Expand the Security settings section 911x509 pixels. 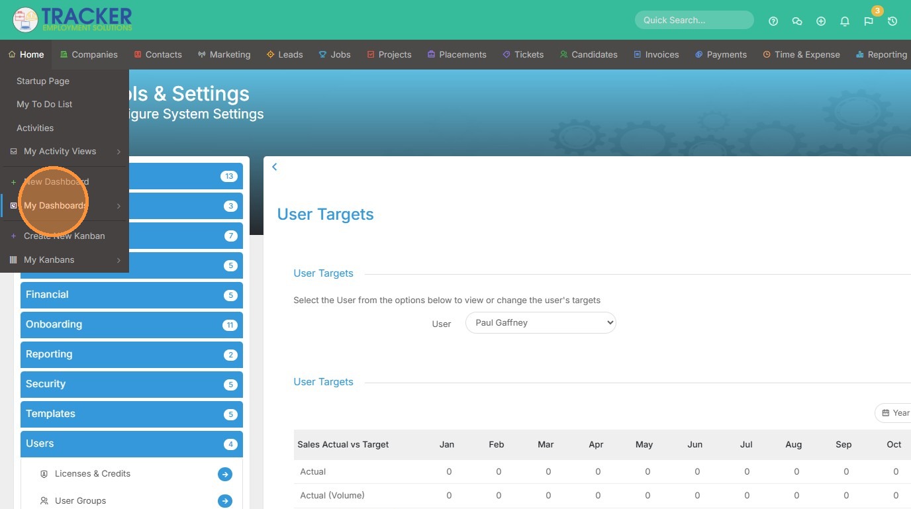pyautogui.click(x=132, y=384)
